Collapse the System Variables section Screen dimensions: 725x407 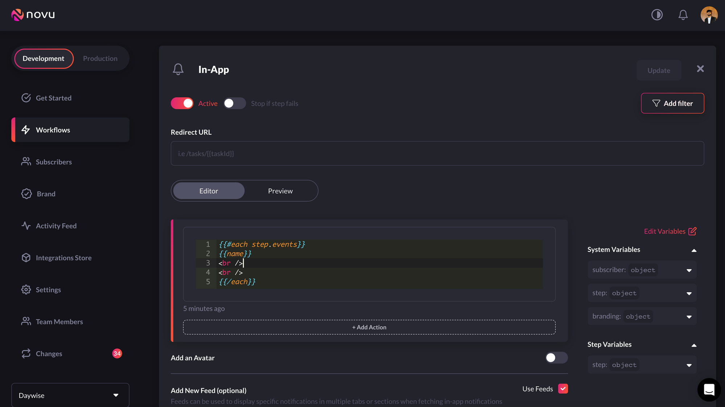[x=693, y=250]
